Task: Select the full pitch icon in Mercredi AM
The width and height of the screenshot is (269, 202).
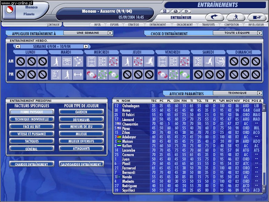Action: [92, 62]
